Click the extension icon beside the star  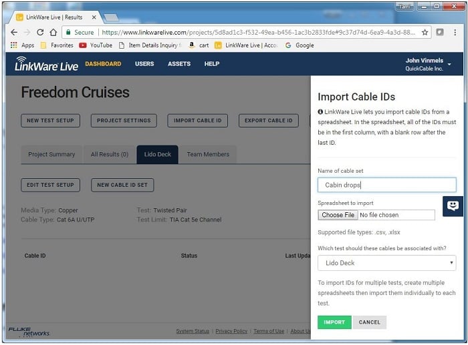tap(440, 32)
